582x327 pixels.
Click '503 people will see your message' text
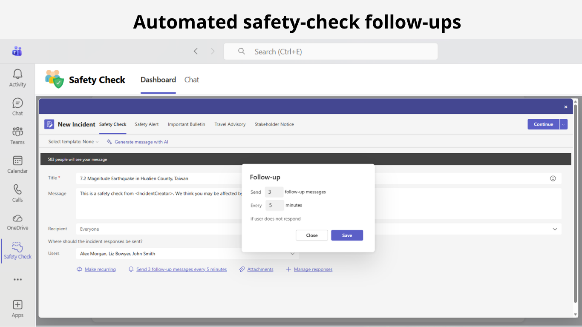pos(78,160)
